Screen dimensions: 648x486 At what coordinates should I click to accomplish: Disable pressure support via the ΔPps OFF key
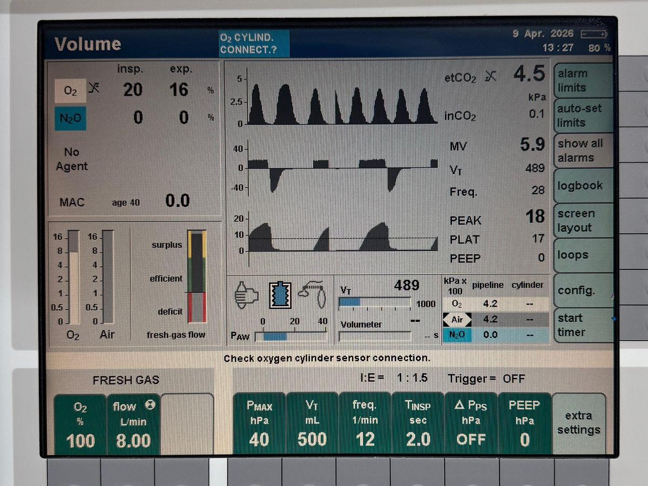(470, 424)
